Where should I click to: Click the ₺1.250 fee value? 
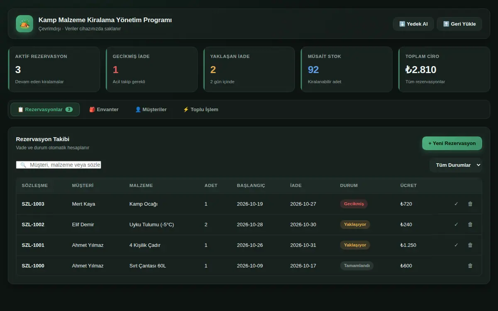point(408,245)
